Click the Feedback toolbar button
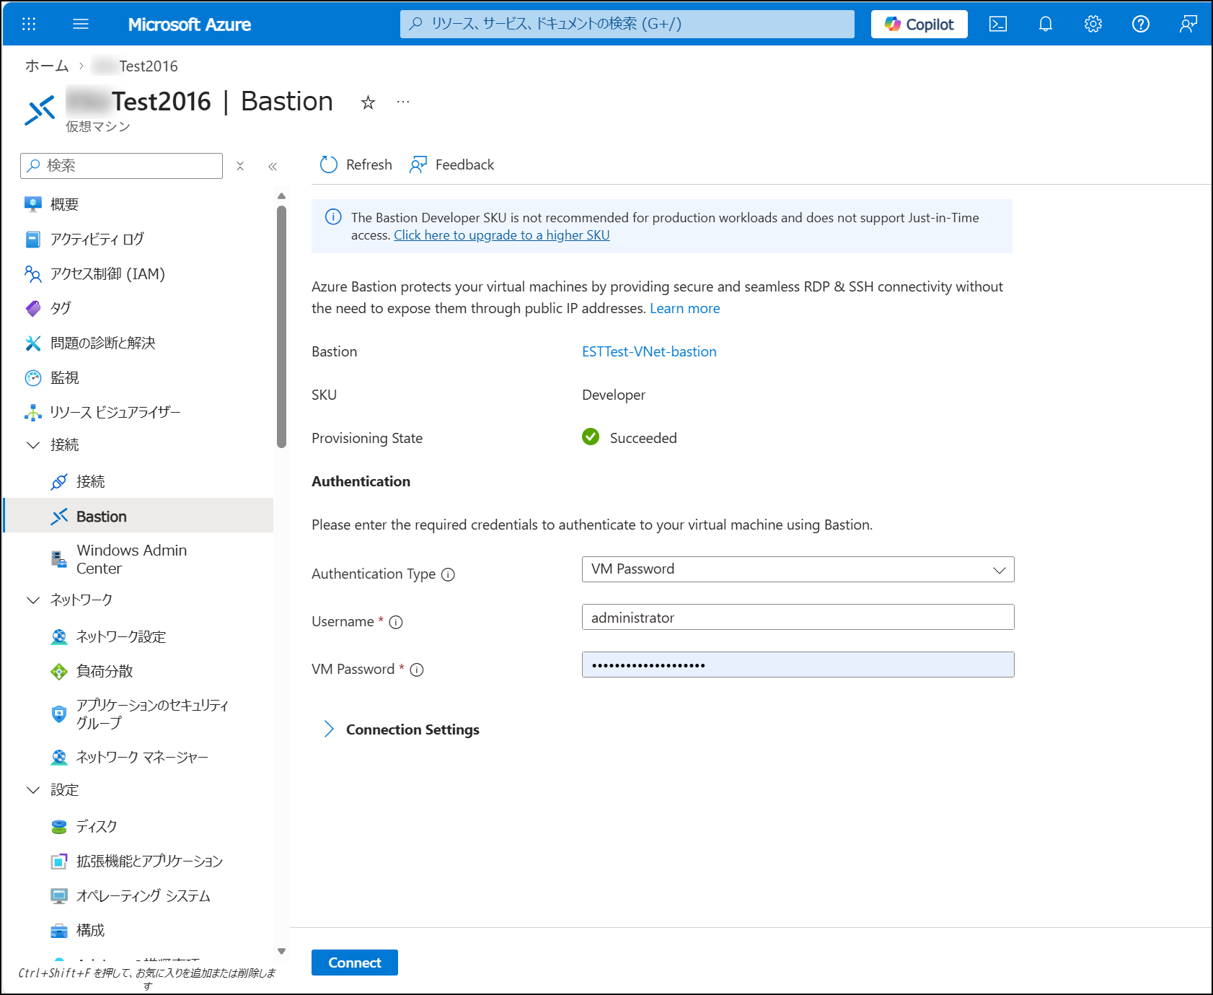Viewport: 1213px width, 995px height. tap(452, 165)
